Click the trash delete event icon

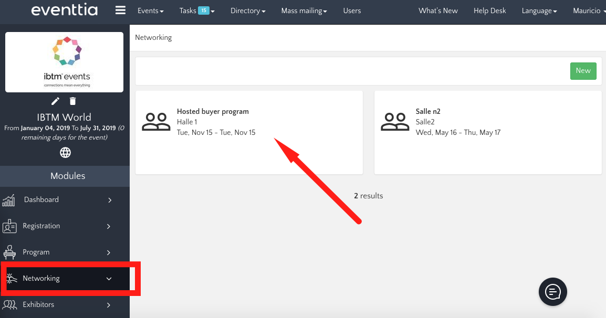pos(73,101)
